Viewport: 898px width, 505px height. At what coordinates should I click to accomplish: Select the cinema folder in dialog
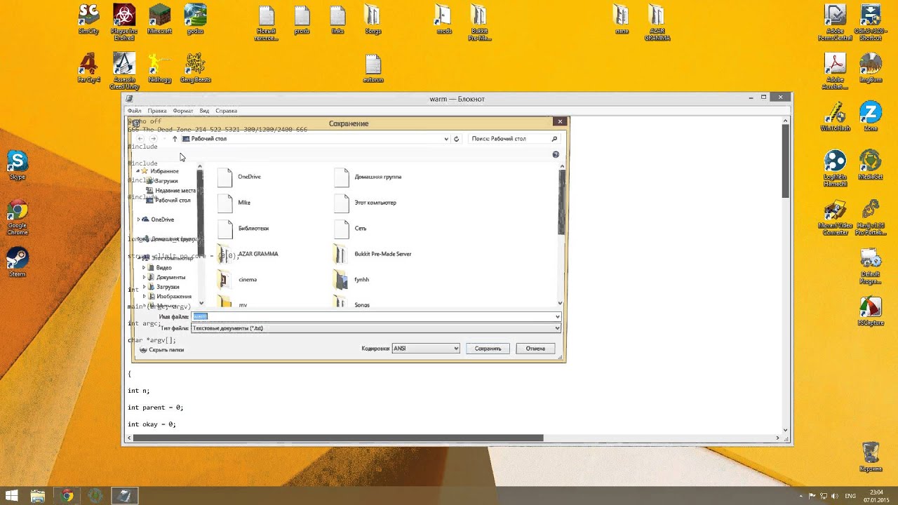(237, 280)
